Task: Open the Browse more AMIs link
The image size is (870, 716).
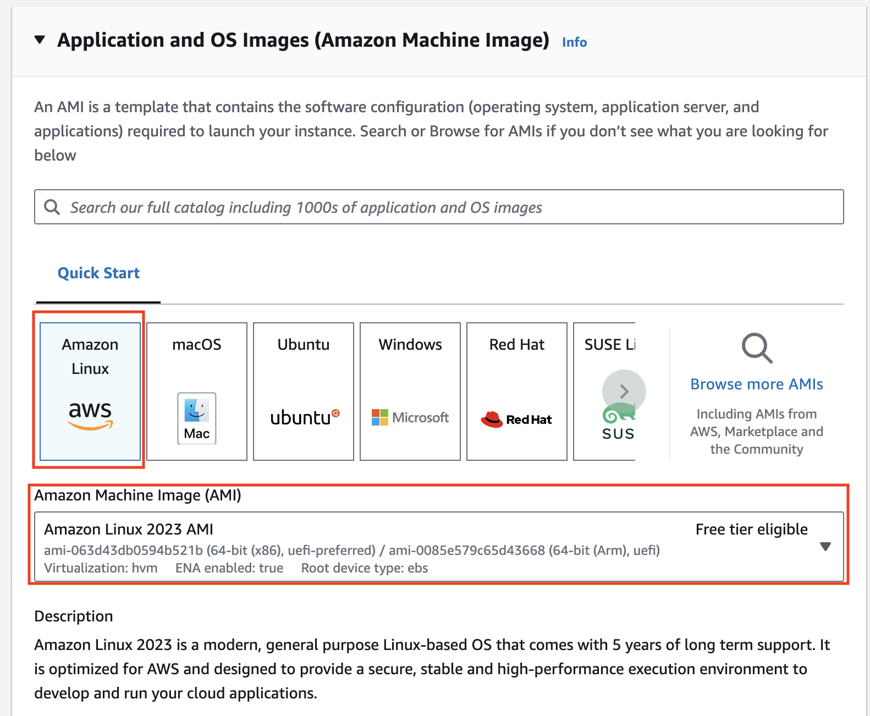Action: (757, 384)
